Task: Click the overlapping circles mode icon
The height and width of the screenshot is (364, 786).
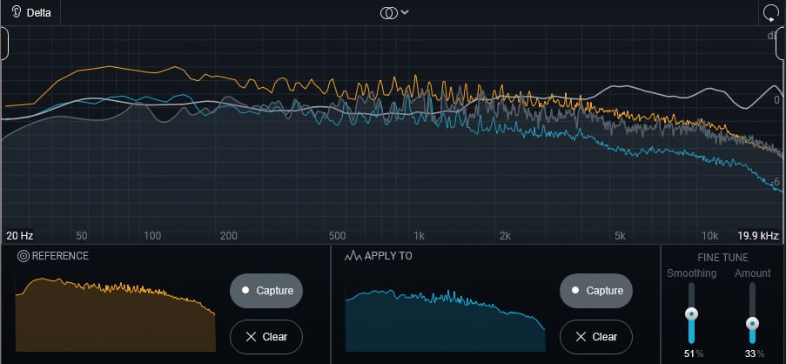Action: click(389, 12)
